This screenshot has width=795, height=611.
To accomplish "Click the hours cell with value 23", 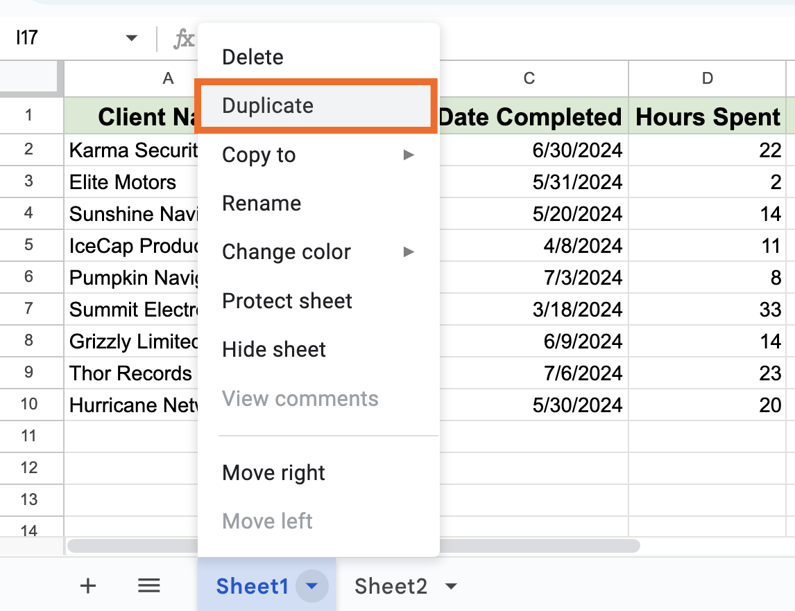I will (x=708, y=373).
